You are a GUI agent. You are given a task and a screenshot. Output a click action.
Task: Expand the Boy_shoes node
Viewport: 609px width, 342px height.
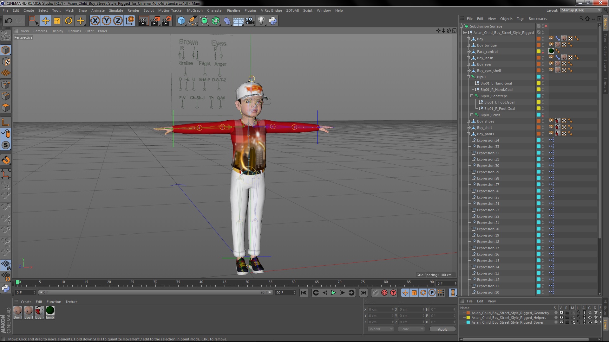click(468, 121)
